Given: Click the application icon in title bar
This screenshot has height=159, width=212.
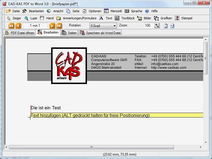Looking at the screenshot, I should (x=5, y=4).
